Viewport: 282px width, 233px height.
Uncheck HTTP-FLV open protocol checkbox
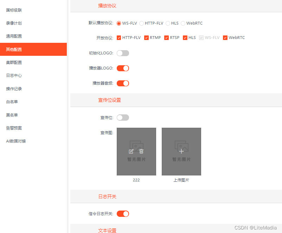[119, 38]
